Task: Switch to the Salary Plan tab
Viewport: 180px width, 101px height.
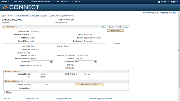Action: point(55,15)
